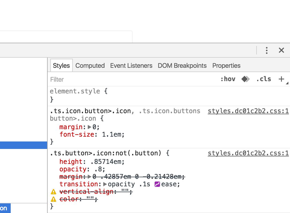This screenshot has width=290, height=213.
Task: Open the cubic-bezier ease editor swatch
Action: pos(157,184)
